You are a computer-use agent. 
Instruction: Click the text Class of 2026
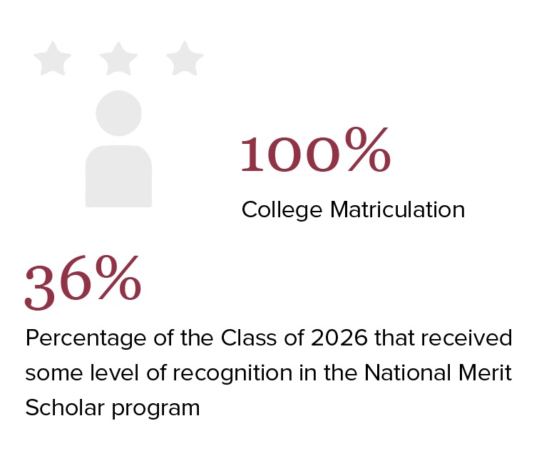(294, 338)
